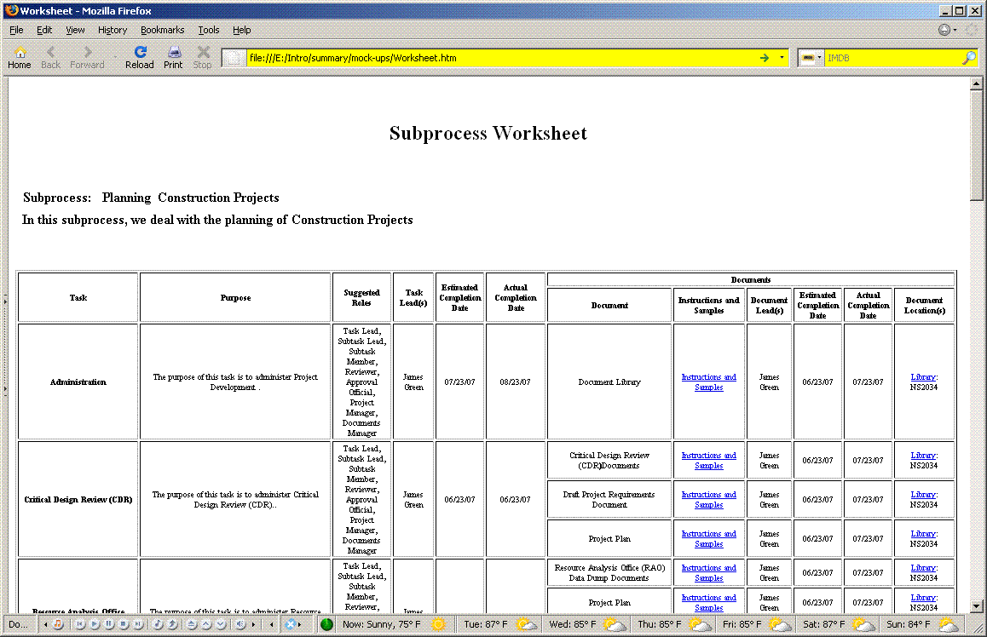The width and height of the screenshot is (987, 637).
Task: Open the Tools menu
Action: click(208, 30)
